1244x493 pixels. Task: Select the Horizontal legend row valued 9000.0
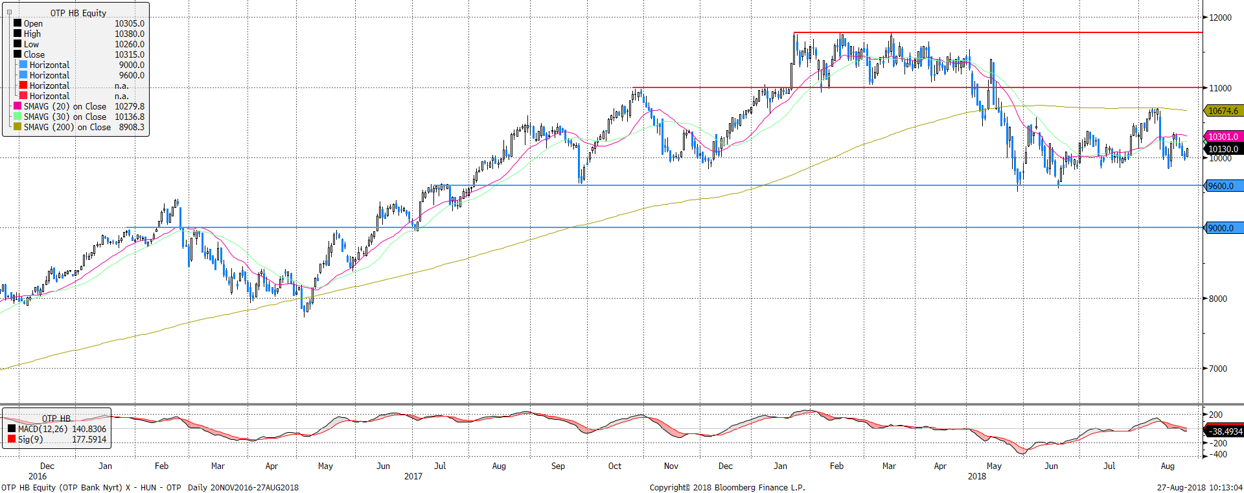pyautogui.click(x=82, y=65)
